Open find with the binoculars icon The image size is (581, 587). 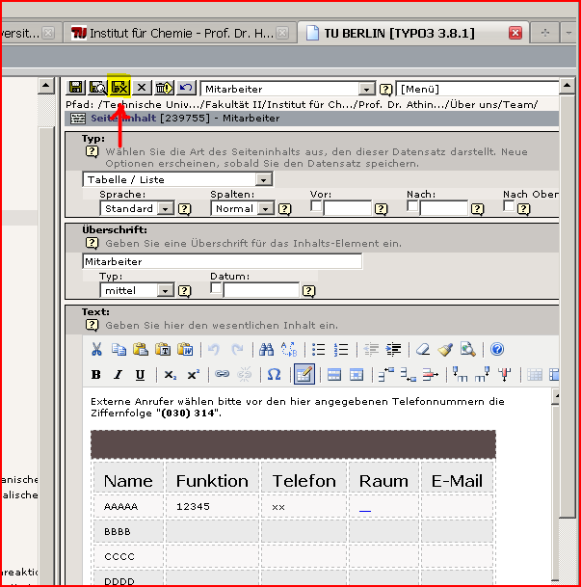pos(266,349)
